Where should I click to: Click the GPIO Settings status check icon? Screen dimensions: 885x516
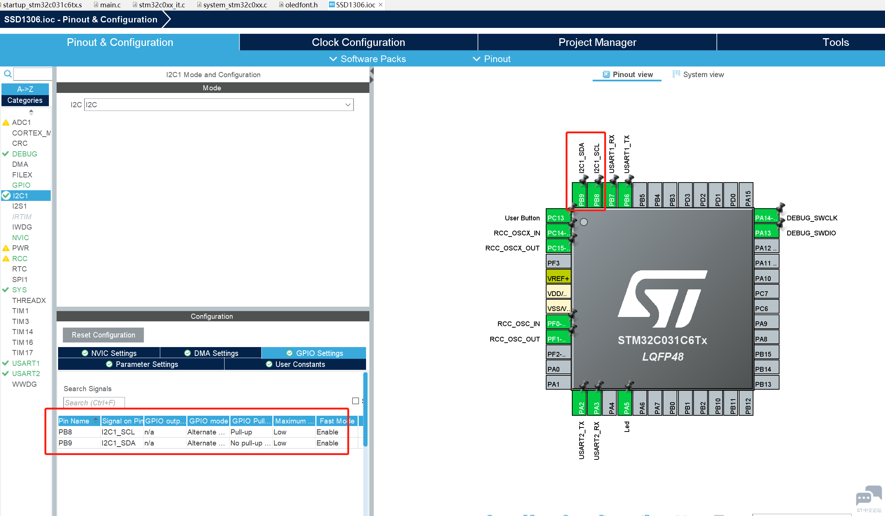290,353
